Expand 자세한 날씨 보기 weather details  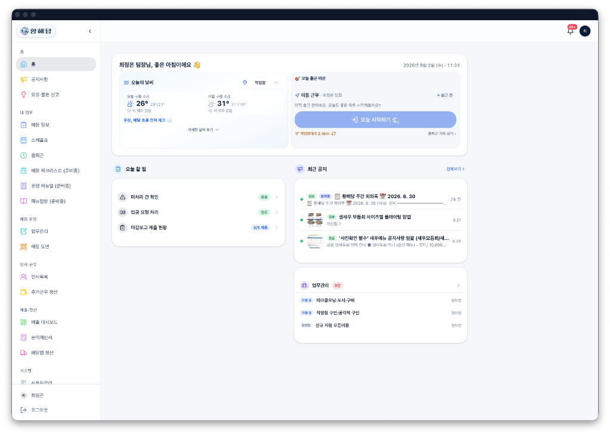pyautogui.click(x=203, y=130)
